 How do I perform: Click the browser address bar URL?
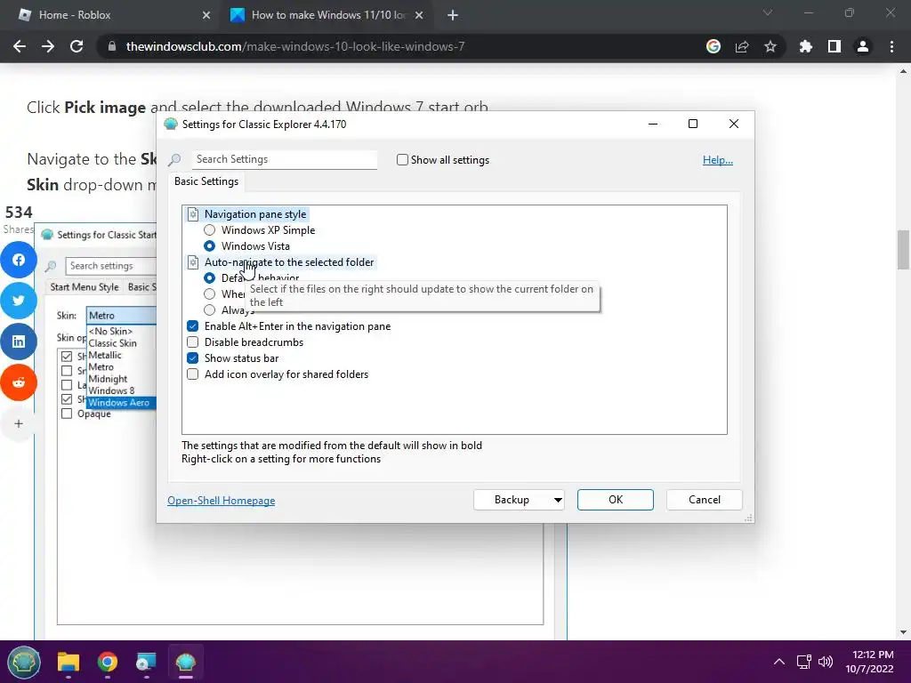[295, 46]
